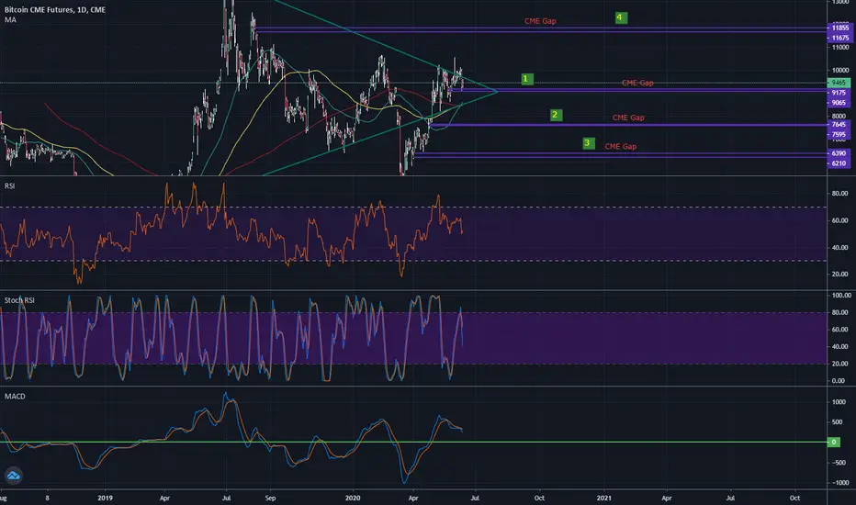Click 8000 on the price axis
Screen dimensions: 856x505
(x=839, y=116)
